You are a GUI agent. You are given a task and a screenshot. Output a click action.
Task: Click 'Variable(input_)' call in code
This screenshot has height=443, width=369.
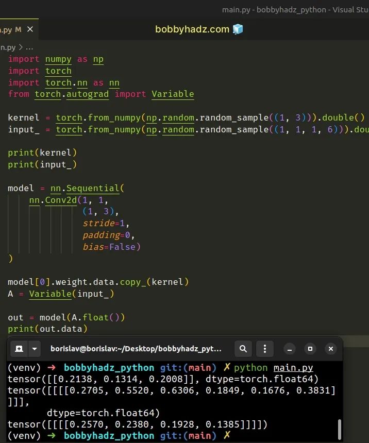[72, 294]
